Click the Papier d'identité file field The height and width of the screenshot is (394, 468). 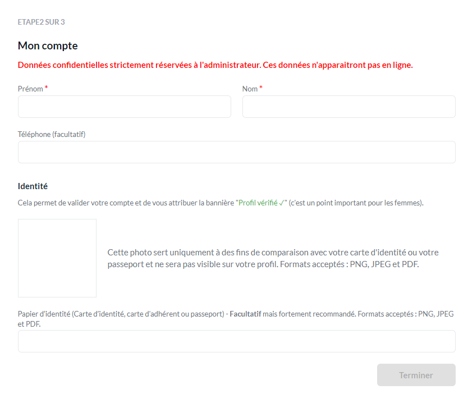click(x=237, y=341)
